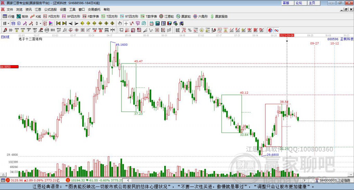This screenshot has width=354, height=190.
Task: Open the calculator icon
Action: 157,23
